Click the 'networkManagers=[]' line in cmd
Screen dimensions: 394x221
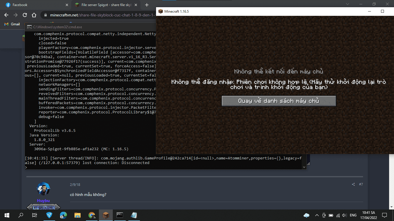(x=59, y=84)
